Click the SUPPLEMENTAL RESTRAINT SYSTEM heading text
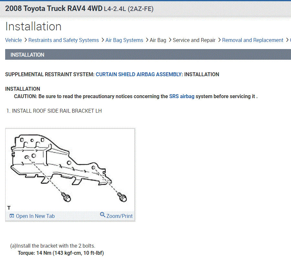The height and width of the screenshot is (257, 291). coord(50,74)
